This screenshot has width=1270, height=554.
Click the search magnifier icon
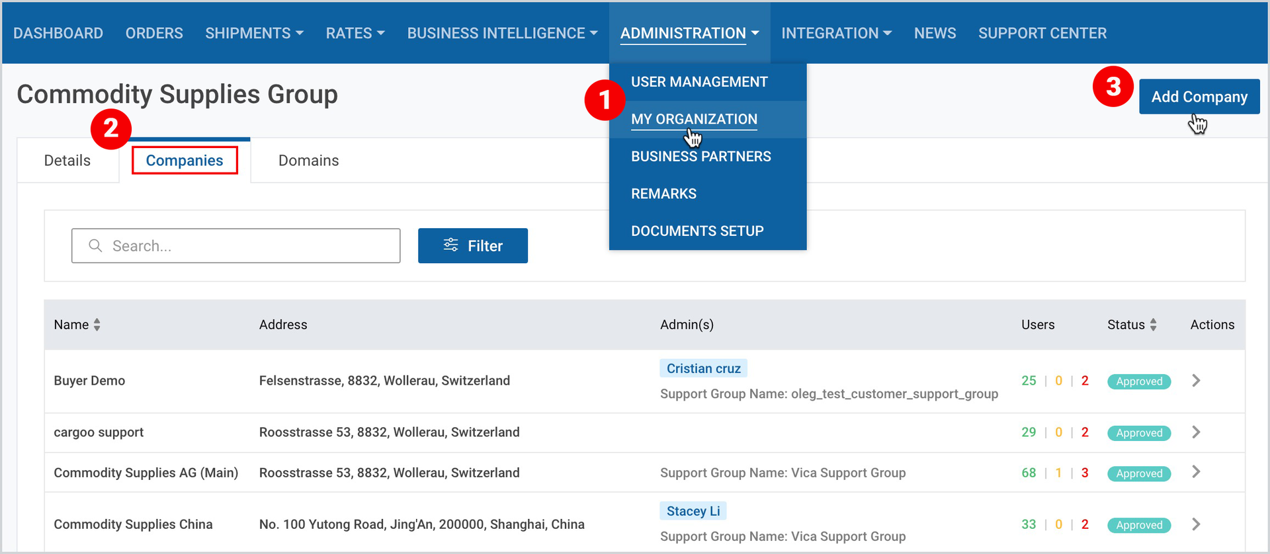coord(95,245)
